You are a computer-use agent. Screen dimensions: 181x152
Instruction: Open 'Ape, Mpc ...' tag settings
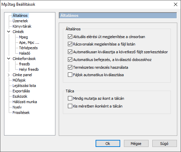click(x=29, y=42)
